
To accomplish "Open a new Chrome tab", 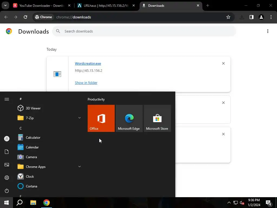I will tap(208, 6).
